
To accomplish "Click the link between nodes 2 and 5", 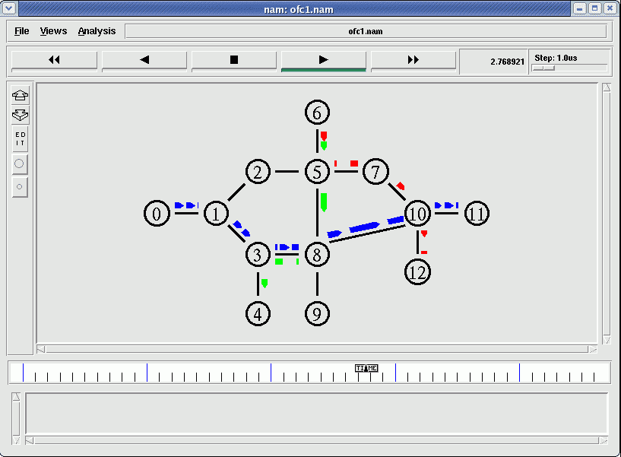I will pyautogui.click(x=287, y=172).
